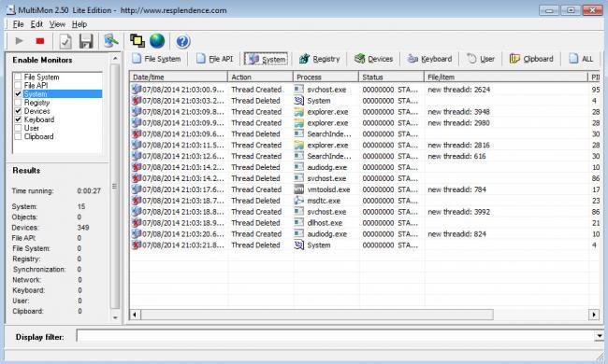Viewport: 608px width, 364px height.
Task: Disable the Devices monitor checkbox
Action: pos(18,111)
